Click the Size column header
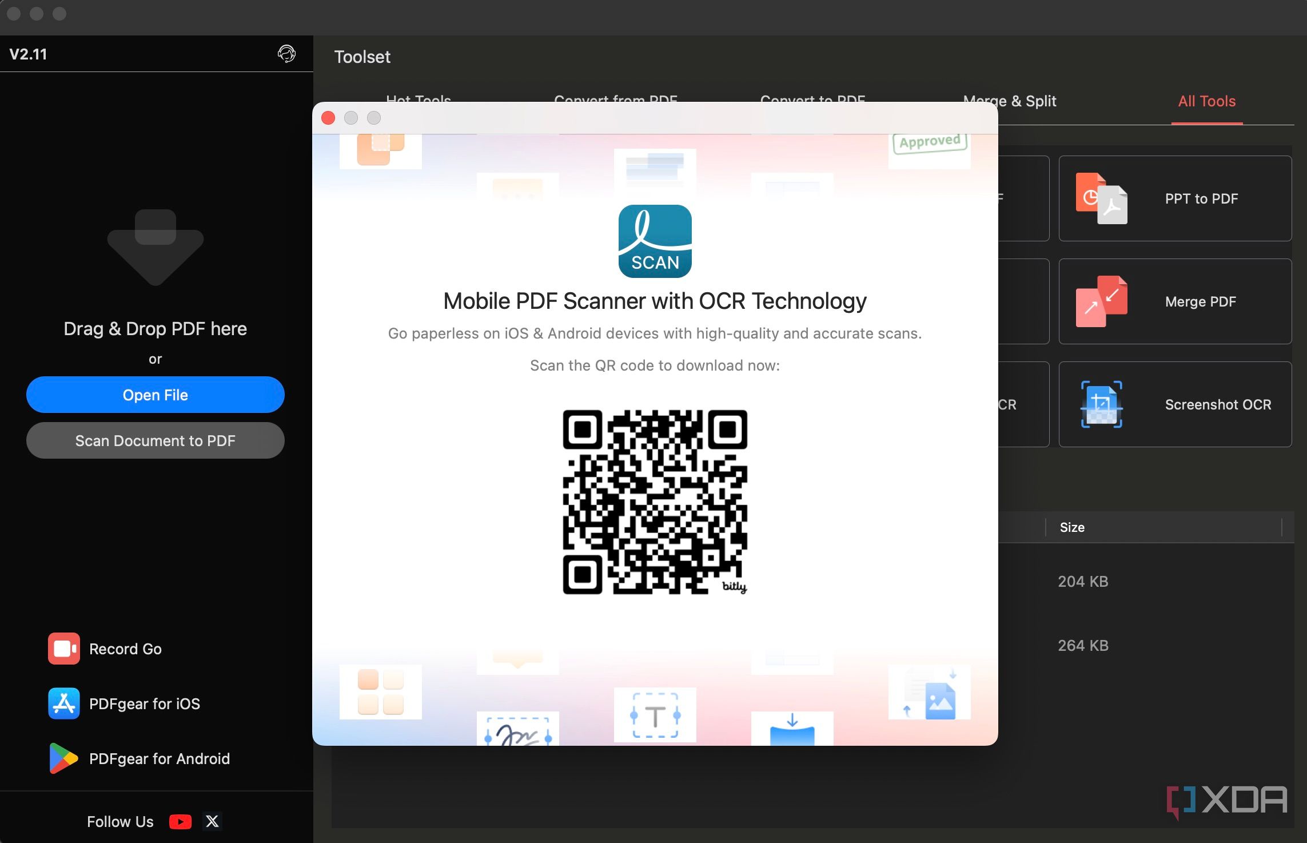Screen dimensions: 1307x843 tap(1072, 527)
